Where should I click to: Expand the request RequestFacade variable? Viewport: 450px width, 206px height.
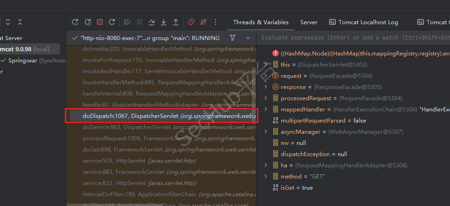tap(265, 76)
